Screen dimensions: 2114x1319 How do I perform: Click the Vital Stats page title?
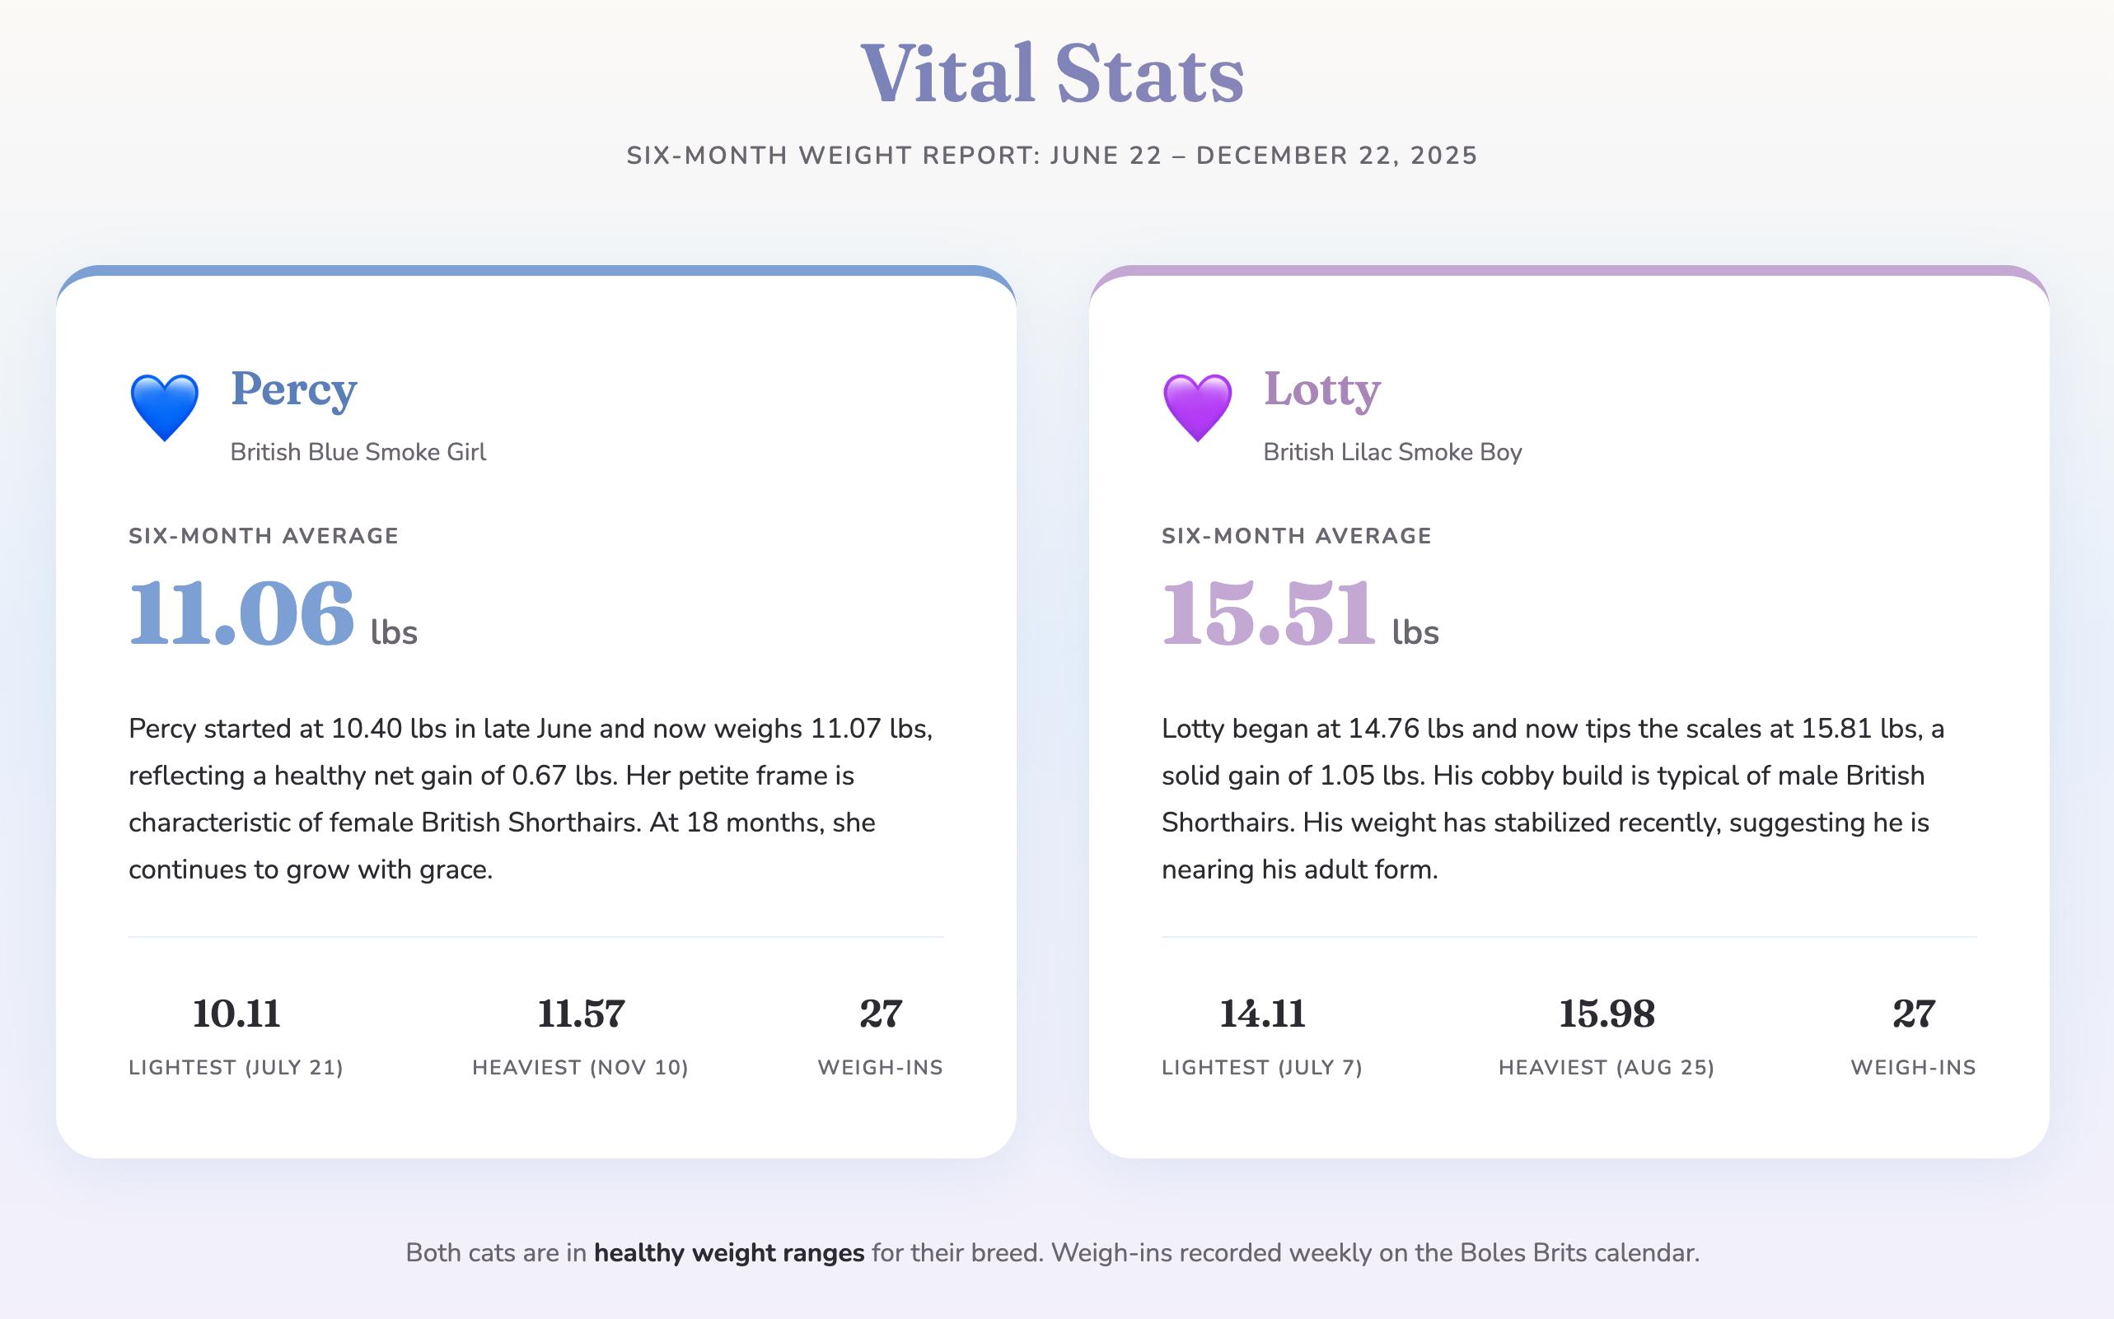coord(1053,74)
